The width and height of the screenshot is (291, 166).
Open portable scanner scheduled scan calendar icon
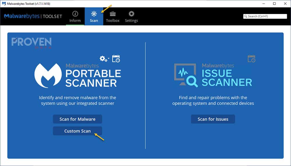point(116,59)
